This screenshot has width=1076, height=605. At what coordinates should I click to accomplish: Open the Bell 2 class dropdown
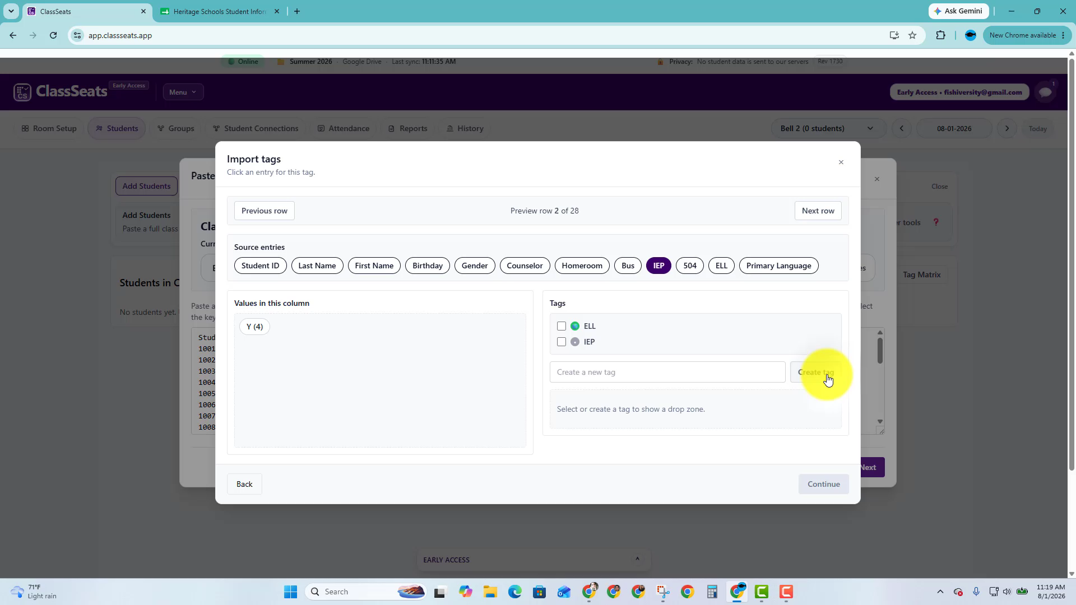(828, 128)
